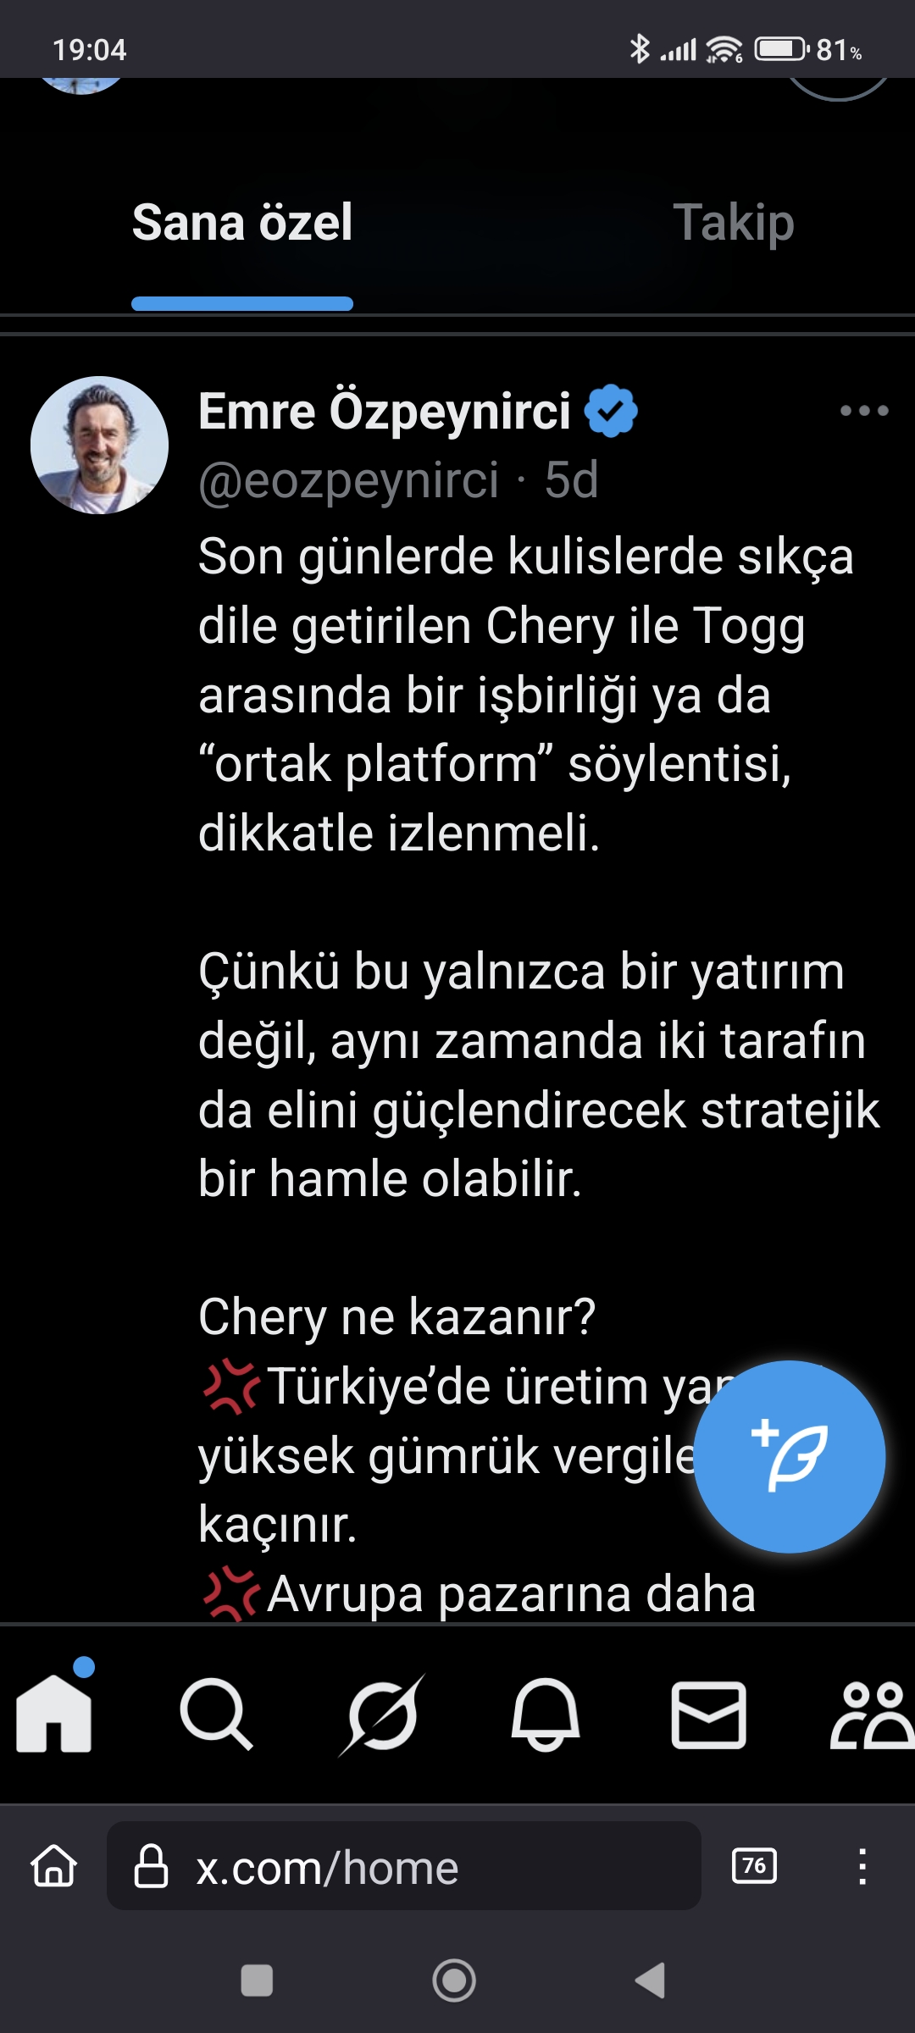The width and height of the screenshot is (915, 2033).
Task: Tap Emre Özpeynirci's profile picture
Action: 99,445
